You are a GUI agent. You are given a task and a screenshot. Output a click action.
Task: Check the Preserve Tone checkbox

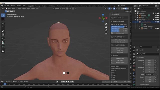[111, 77]
